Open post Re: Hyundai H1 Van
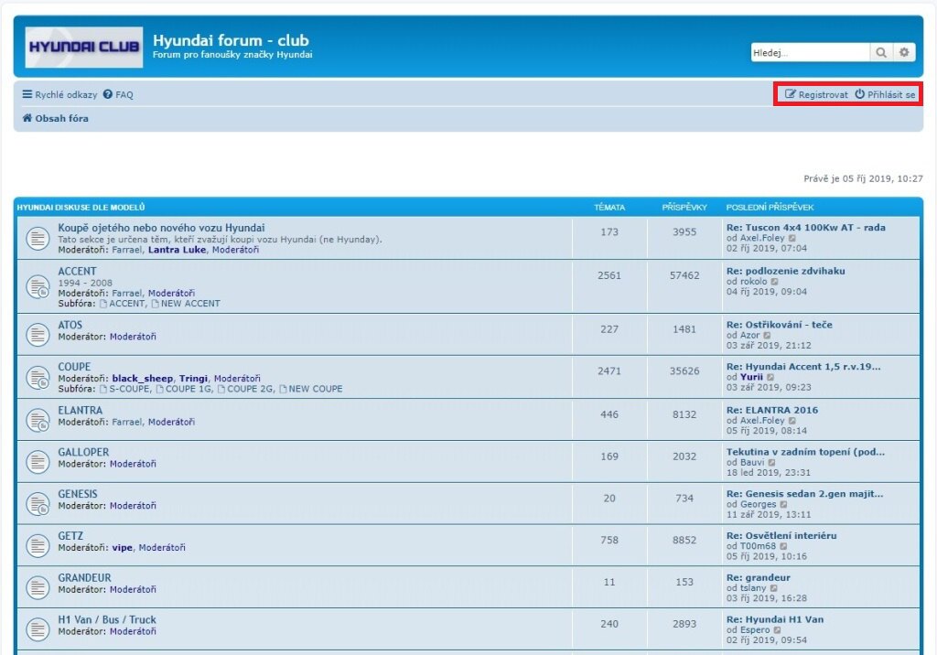 point(775,619)
